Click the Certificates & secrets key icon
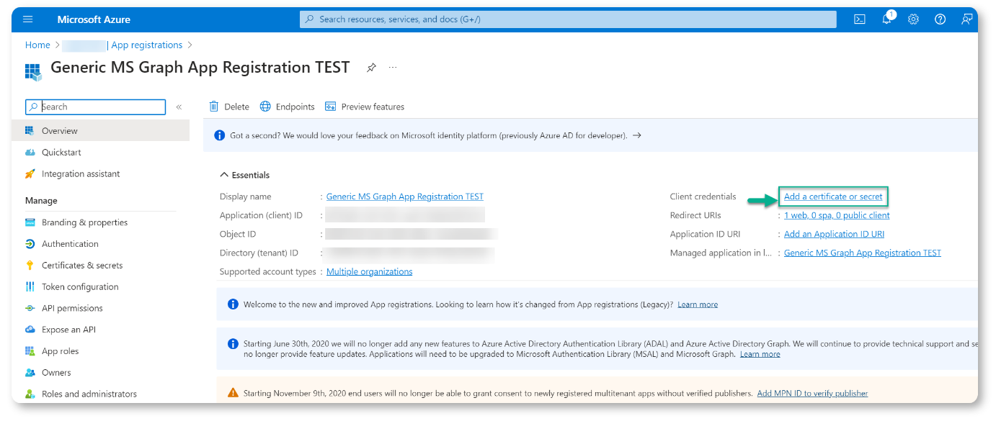The height and width of the screenshot is (421, 996). click(30, 266)
